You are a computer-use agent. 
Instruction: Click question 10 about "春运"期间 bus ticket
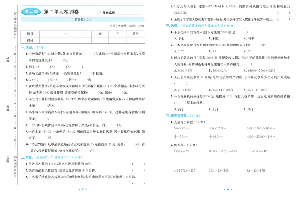coord(85,148)
